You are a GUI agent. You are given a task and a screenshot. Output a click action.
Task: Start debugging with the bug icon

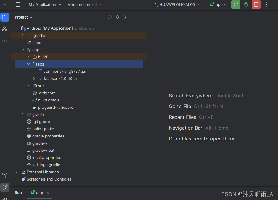click(x=246, y=4)
